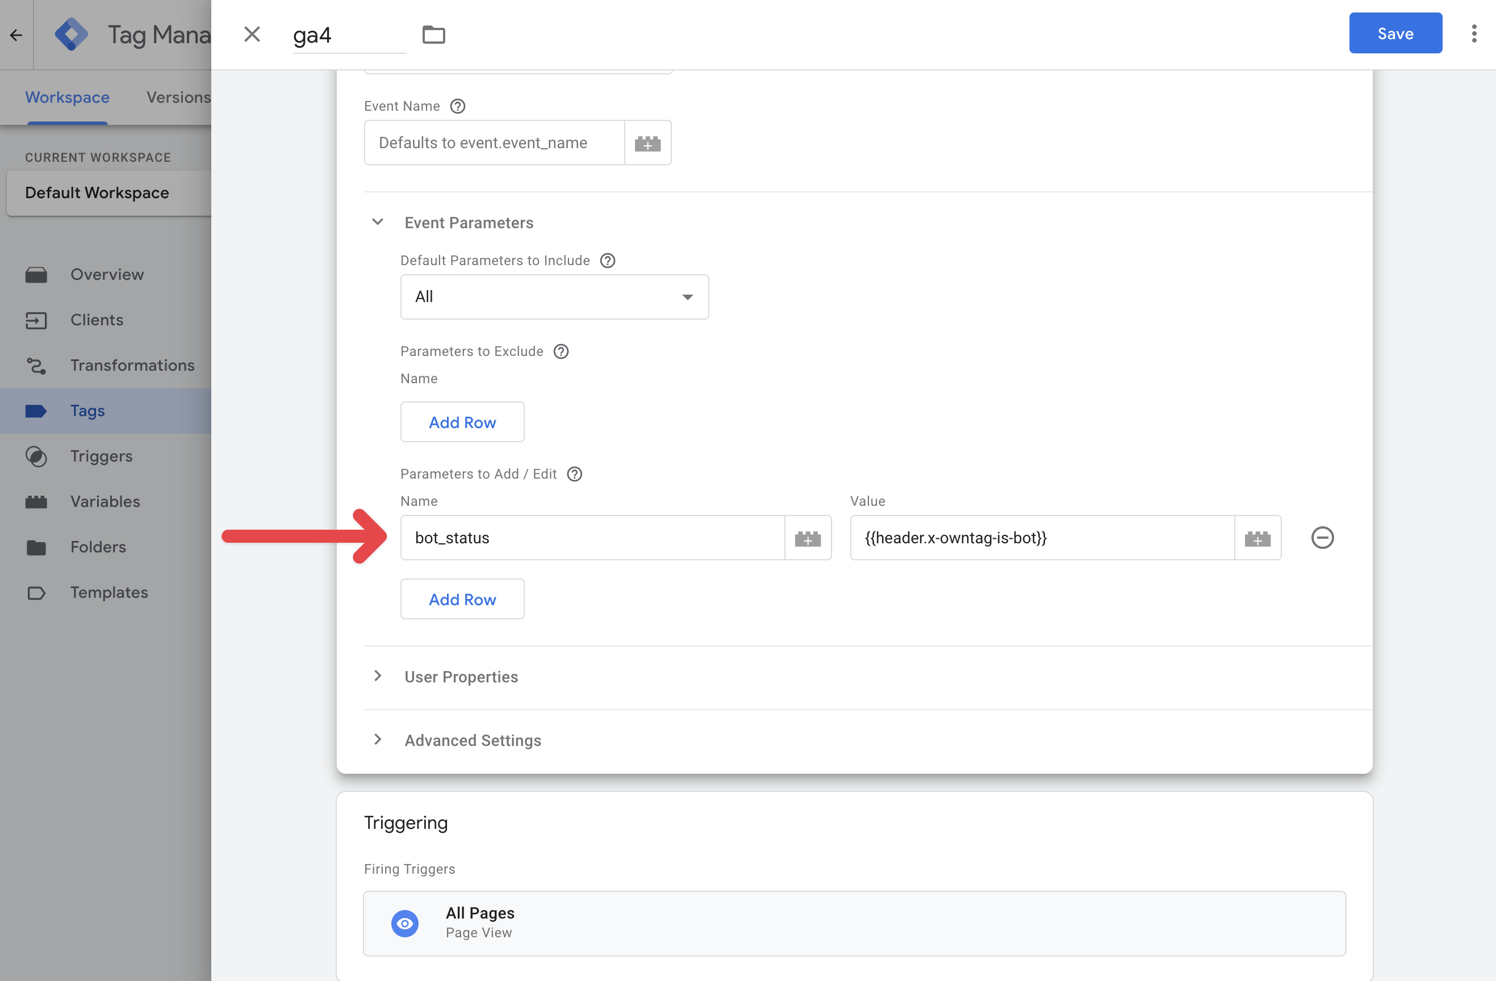This screenshot has width=1496, height=981.
Task: Expand the Advanced Settings section
Action: (x=378, y=740)
